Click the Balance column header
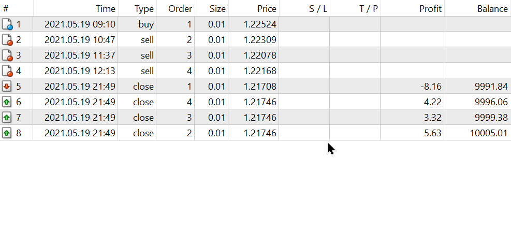The width and height of the screenshot is (511, 227). [493, 9]
